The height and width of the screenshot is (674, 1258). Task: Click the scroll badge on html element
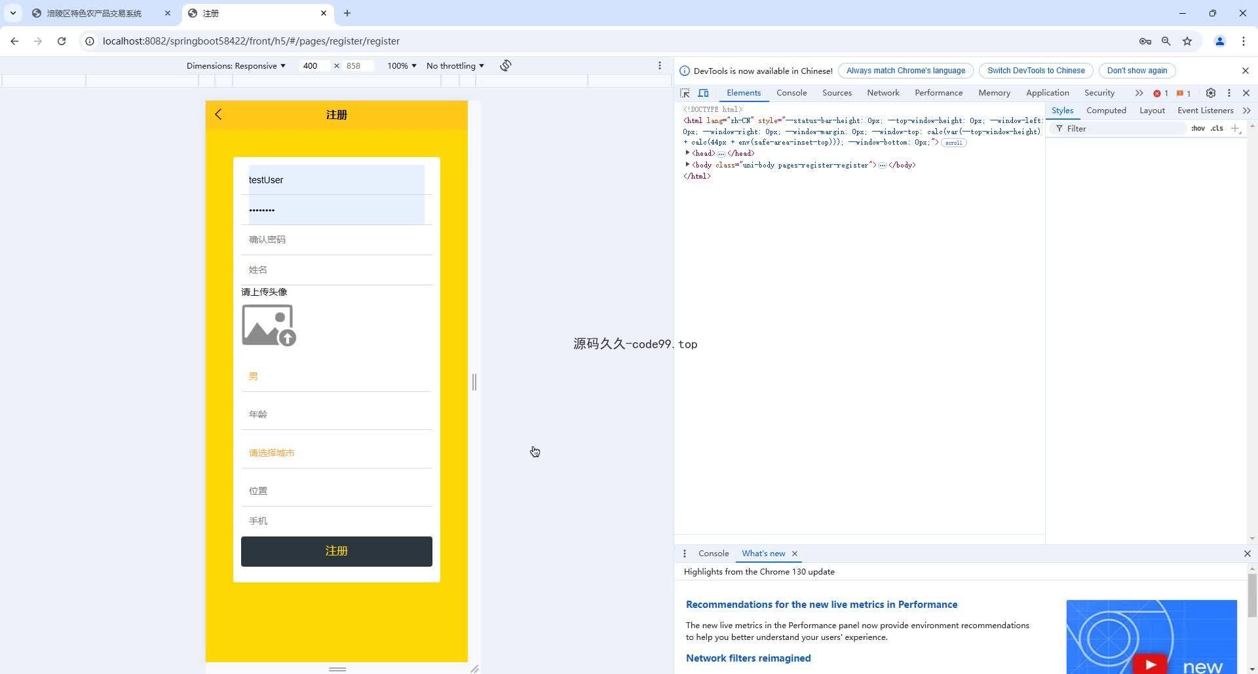(953, 142)
